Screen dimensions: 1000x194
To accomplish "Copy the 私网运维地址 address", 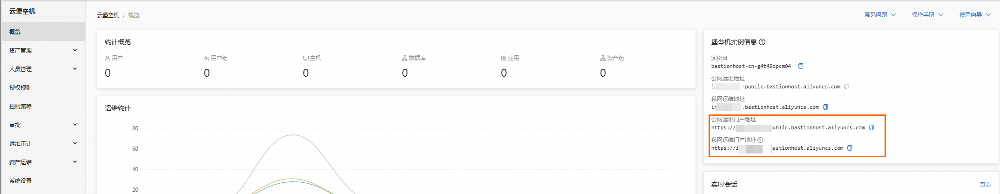I will tap(825, 107).
